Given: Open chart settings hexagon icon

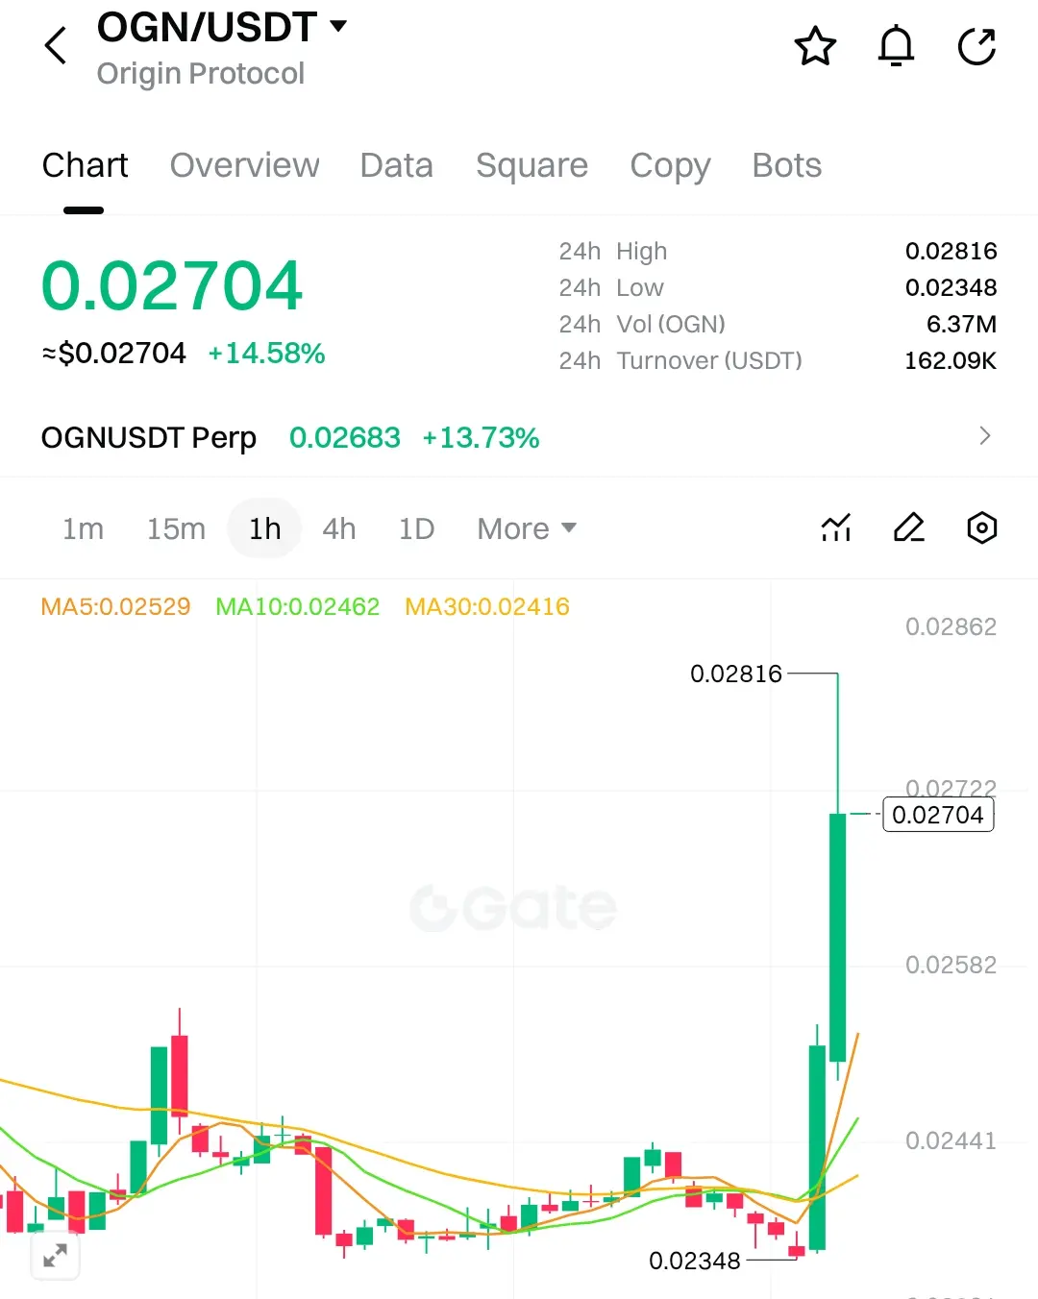Looking at the screenshot, I should 981,527.
